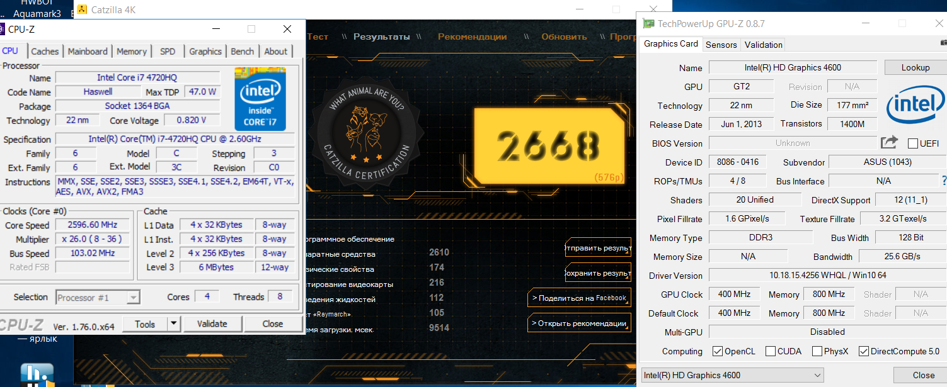Click the Catzilla result value 9514

439,328
